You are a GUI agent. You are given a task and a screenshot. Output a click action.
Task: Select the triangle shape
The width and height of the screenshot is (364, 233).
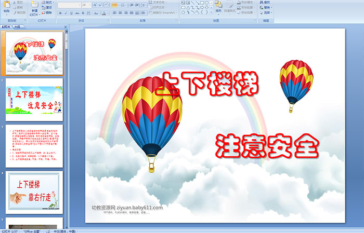coord(188,8)
